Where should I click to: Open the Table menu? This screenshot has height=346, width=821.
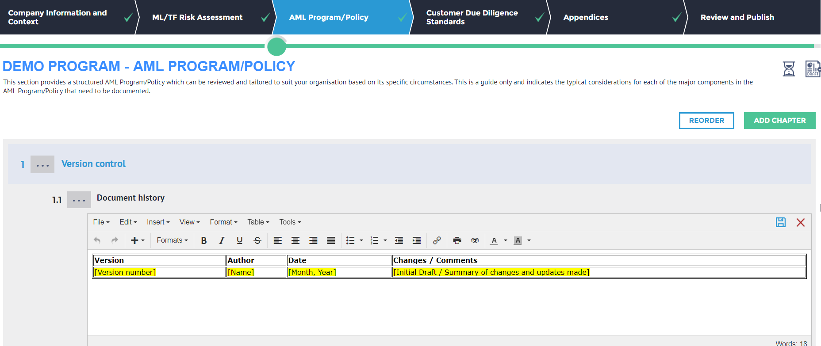click(258, 222)
